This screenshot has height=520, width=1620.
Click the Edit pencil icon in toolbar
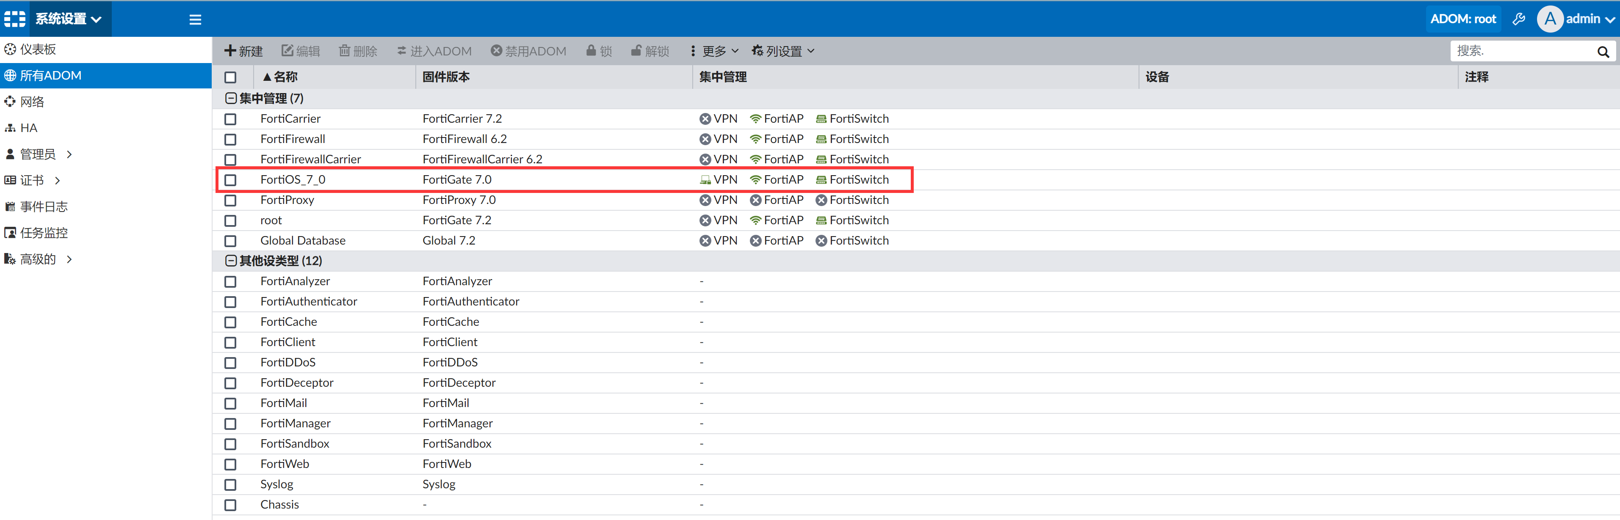click(287, 51)
